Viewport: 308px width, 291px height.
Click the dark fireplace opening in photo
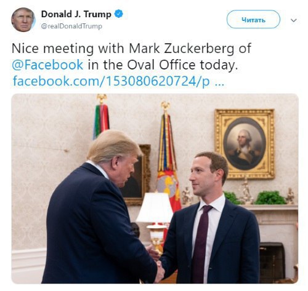pyautogui.click(x=272, y=262)
